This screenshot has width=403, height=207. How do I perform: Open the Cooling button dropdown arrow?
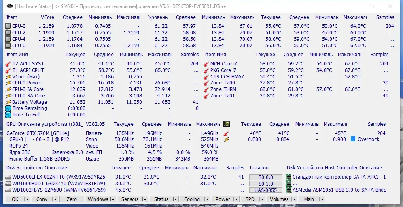coord(207,199)
